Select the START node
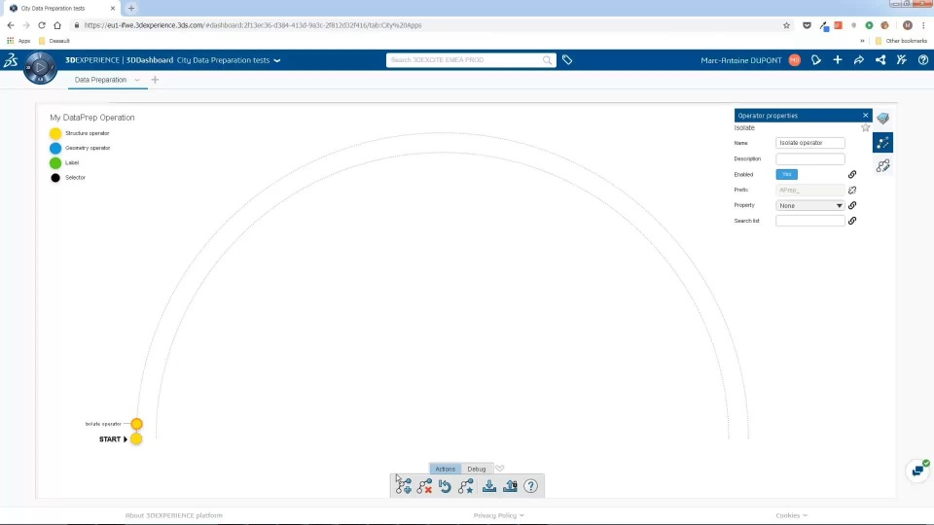Image resolution: width=934 pixels, height=525 pixels. tap(136, 438)
